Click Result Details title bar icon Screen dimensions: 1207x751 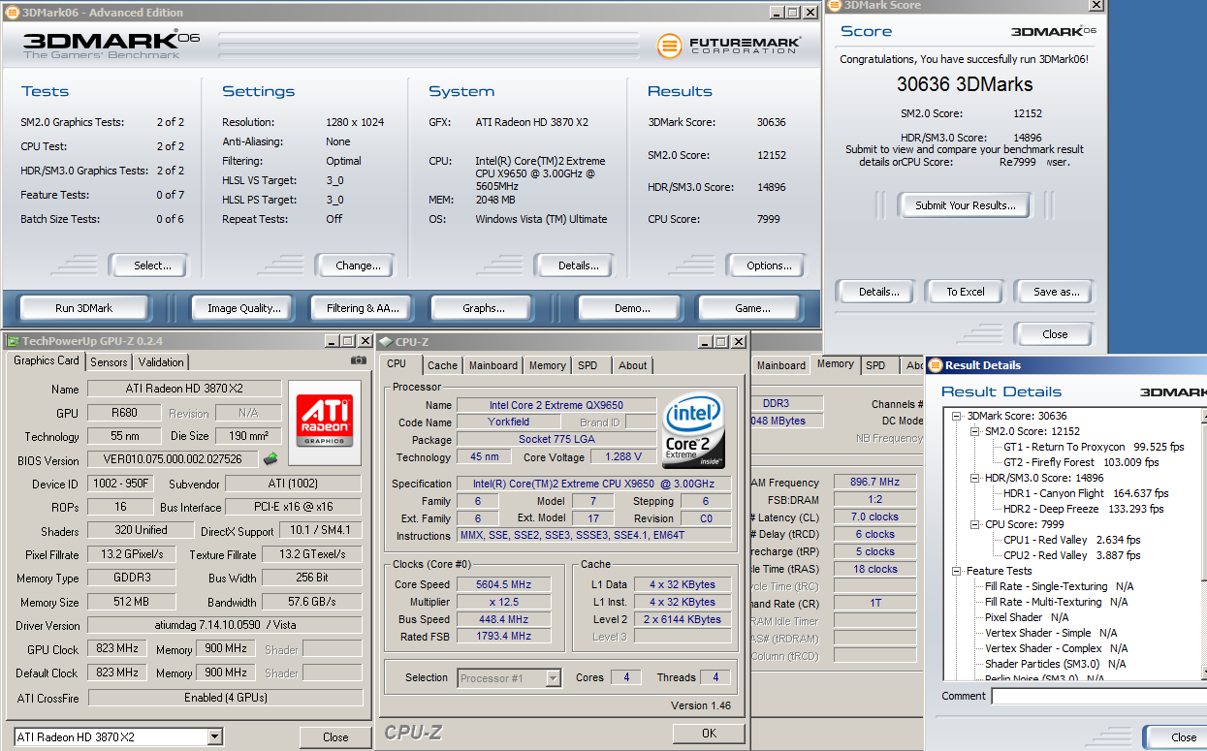(x=936, y=365)
